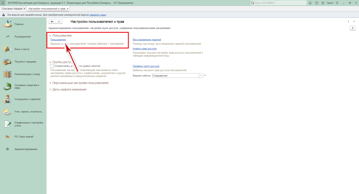Open the Банк и касса section
Image resolution: width=359 pixels, height=194 pixels.
coord(22,49)
